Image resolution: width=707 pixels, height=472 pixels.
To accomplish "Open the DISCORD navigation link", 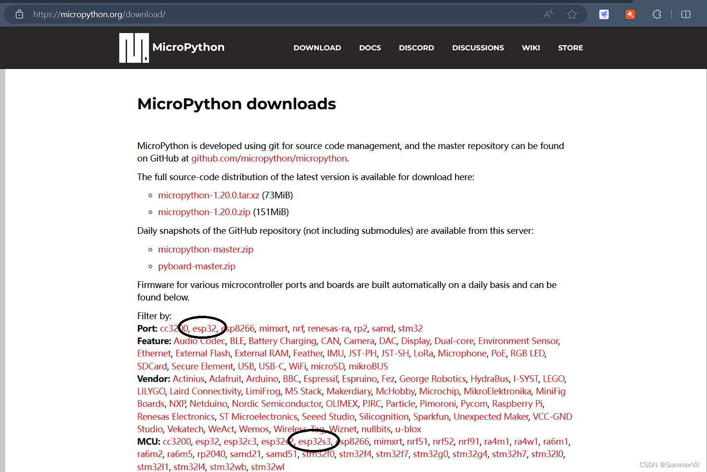I will (416, 47).
